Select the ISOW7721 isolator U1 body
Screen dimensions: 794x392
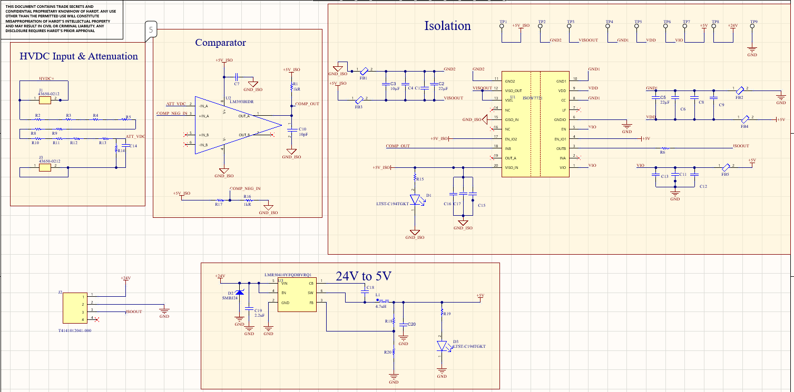tap(535, 124)
